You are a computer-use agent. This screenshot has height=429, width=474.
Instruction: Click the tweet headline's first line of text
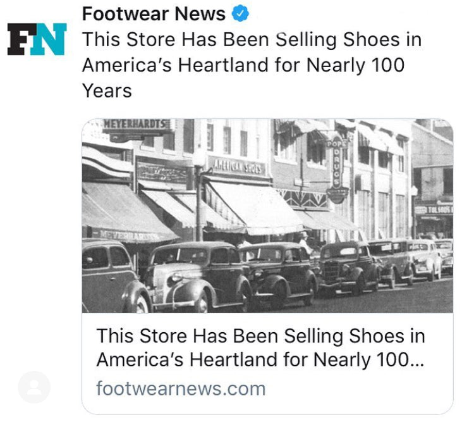252,39
